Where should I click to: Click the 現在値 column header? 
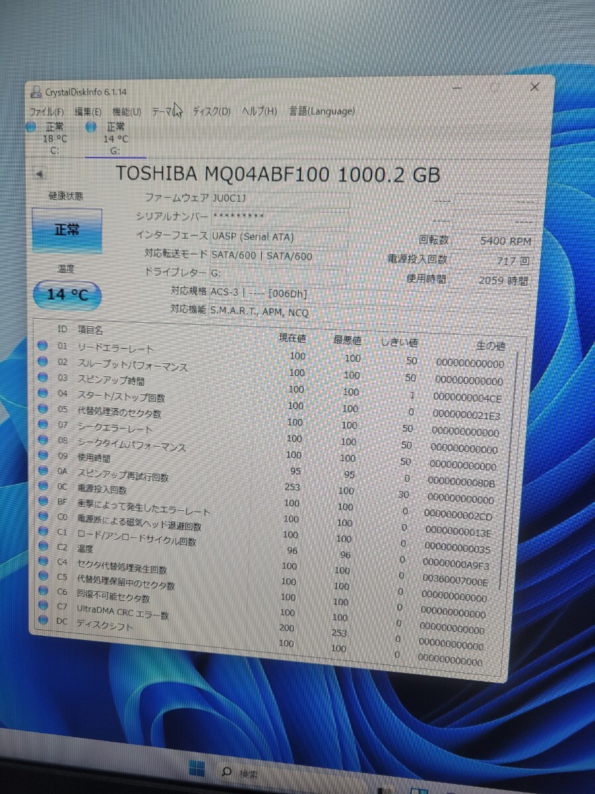tap(292, 338)
